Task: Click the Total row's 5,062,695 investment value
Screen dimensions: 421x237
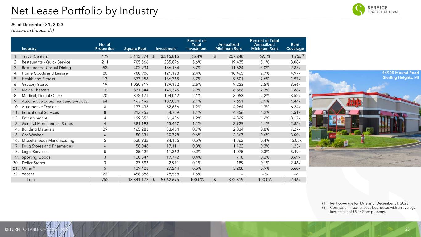Action: coord(168,180)
